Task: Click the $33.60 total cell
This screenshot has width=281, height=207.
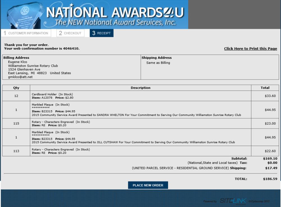Action: [265, 96]
